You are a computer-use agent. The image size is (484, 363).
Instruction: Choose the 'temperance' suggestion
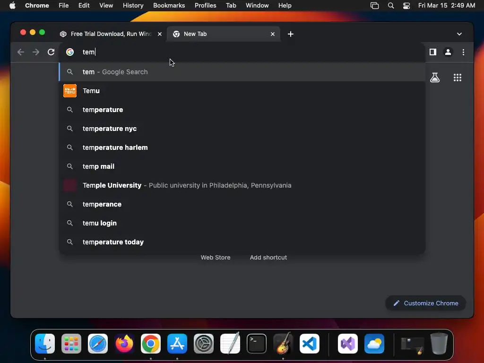coord(242,204)
